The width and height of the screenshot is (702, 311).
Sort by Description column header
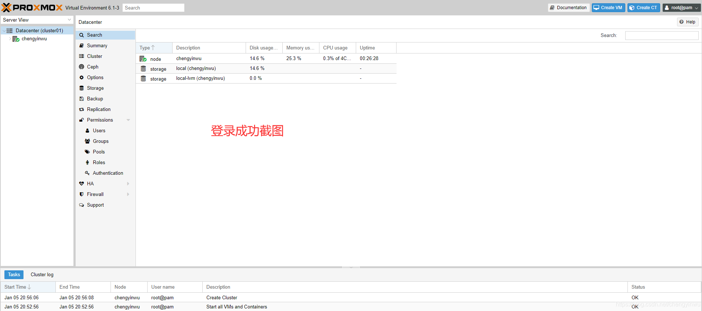pyautogui.click(x=209, y=48)
